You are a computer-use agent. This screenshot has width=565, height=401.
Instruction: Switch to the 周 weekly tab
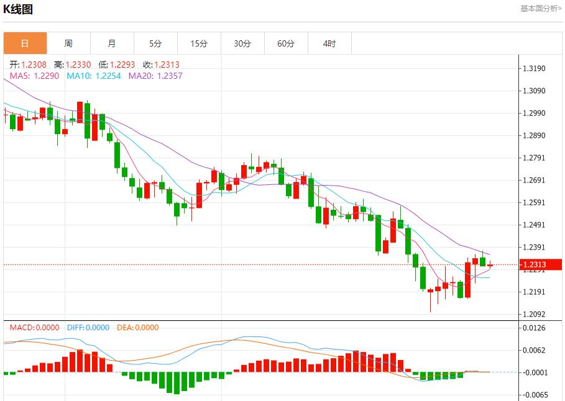(68, 43)
